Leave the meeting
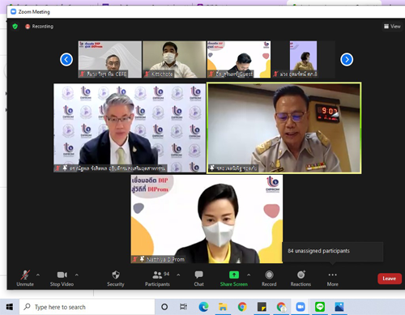 390,279
